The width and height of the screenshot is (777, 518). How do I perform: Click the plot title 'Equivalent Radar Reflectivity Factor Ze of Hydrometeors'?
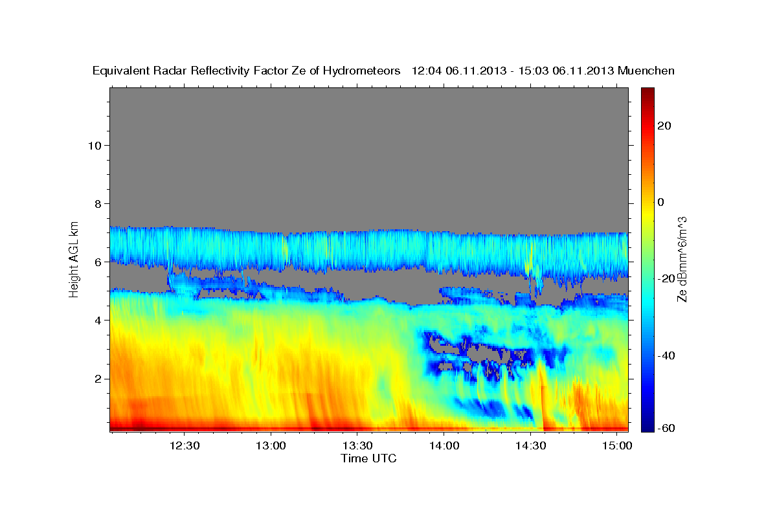(x=247, y=71)
